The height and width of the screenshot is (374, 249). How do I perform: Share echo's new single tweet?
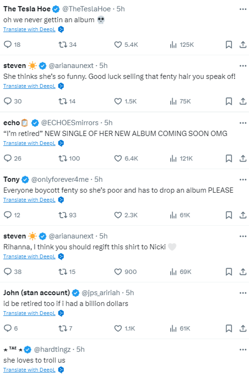(243, 158)
